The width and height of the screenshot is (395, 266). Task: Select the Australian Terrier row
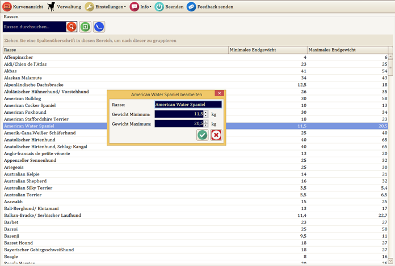point(195,195)
